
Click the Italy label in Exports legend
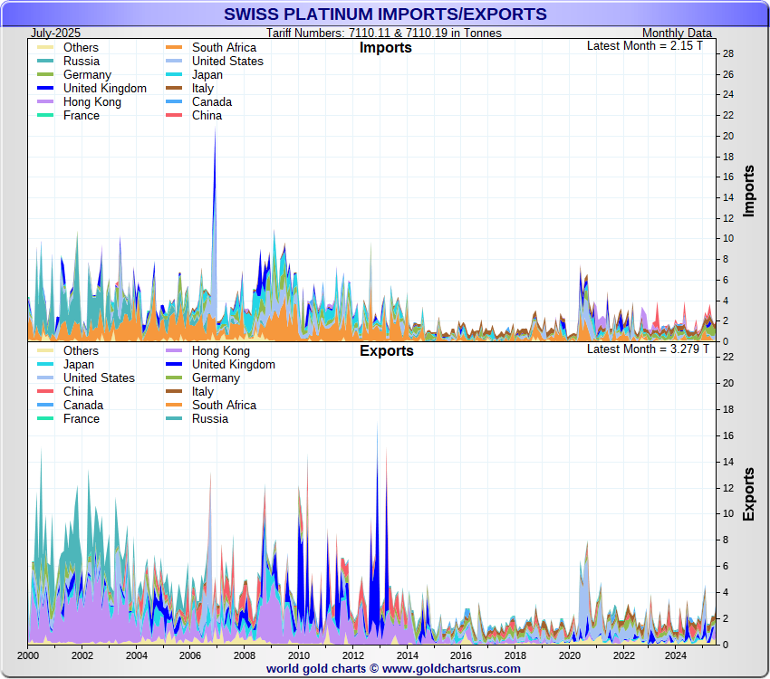click(203, 392)
